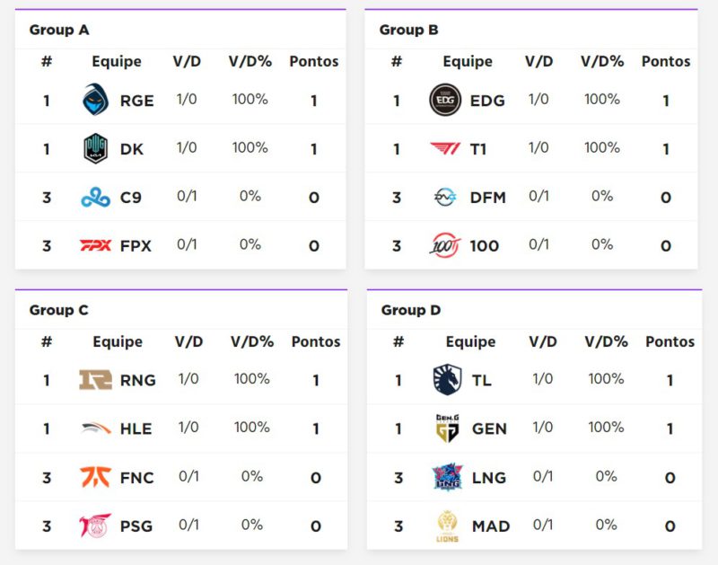This screenshot has width=718, height=565.
Task: Click the PSG Talon team logo
Action: (95, 525)
